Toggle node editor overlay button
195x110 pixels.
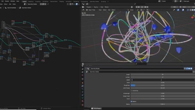click(76, 4)
